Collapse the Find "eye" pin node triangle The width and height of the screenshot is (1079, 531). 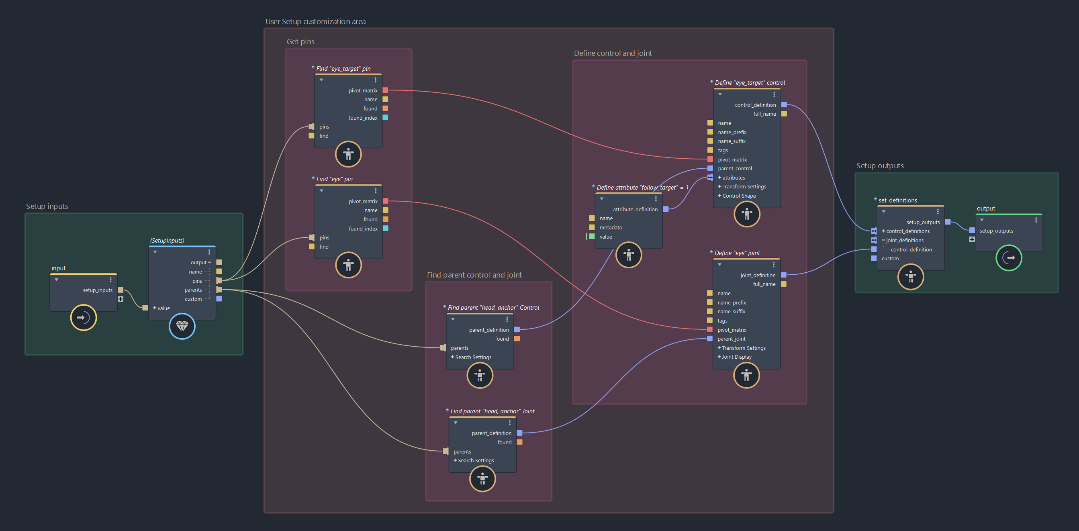[321, 191]
